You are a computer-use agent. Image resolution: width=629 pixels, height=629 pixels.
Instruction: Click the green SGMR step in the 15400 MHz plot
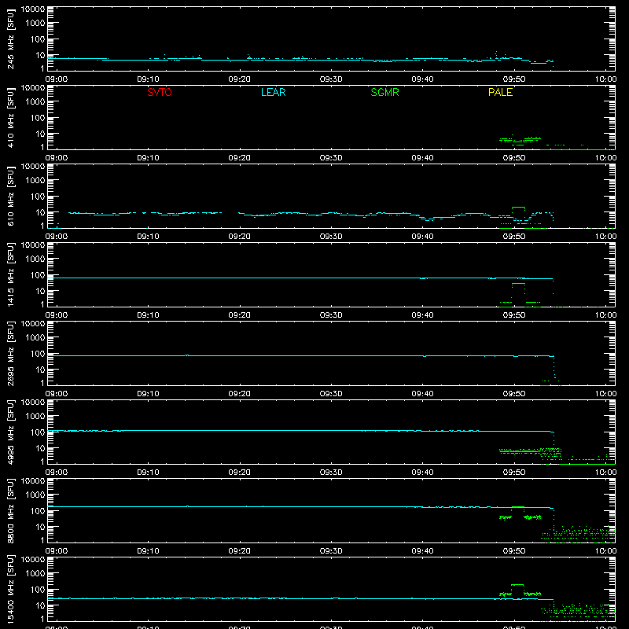tap(517, 585)
